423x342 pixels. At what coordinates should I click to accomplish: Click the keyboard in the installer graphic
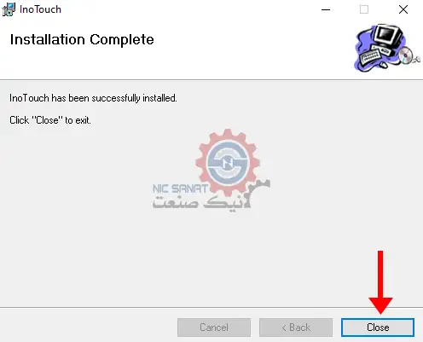coord(371,55)
